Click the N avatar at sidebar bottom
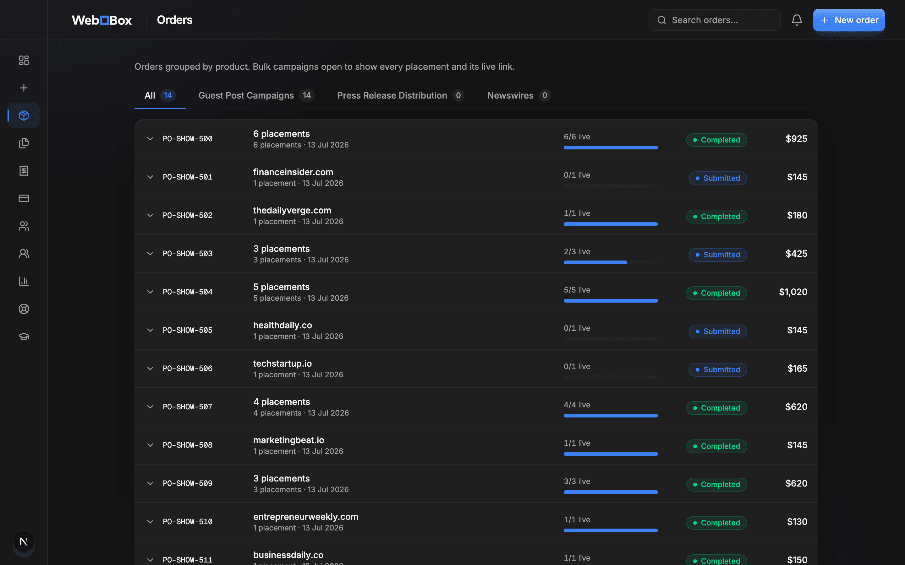Image resolution: width=905 pixels, height=565 pixels. pos(24,541)
